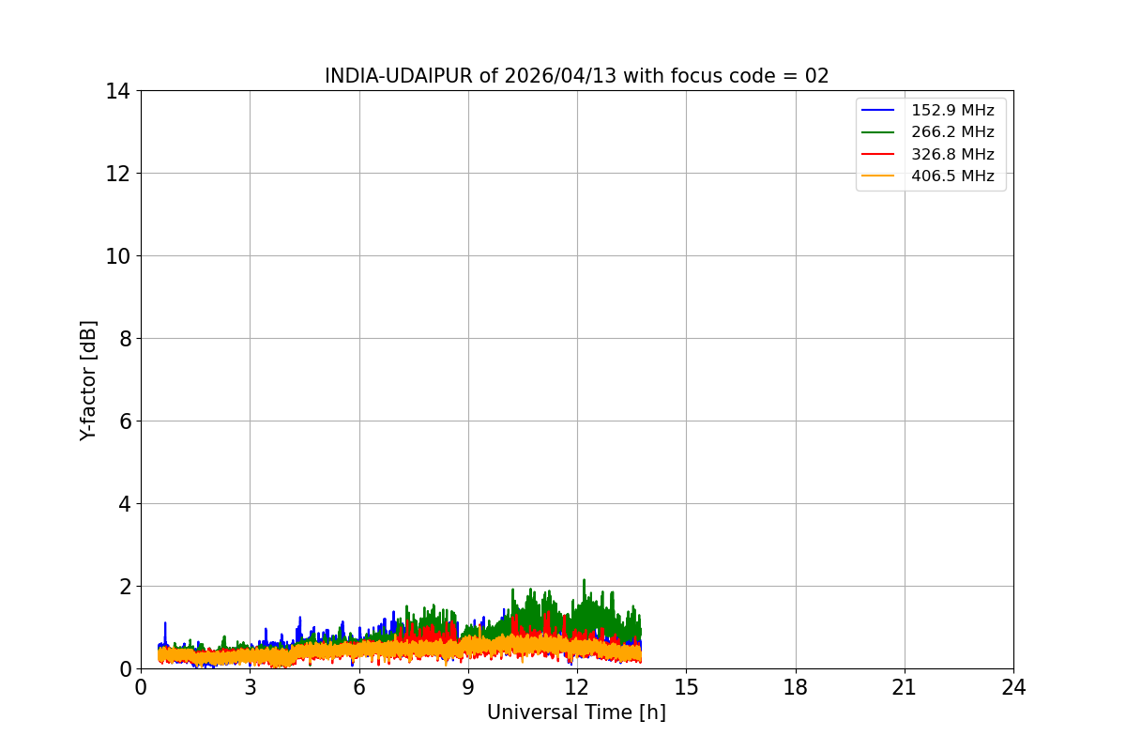Click the red line sample in legend
This screenshot has height=751, width=1126.
[x=879, y=154]
